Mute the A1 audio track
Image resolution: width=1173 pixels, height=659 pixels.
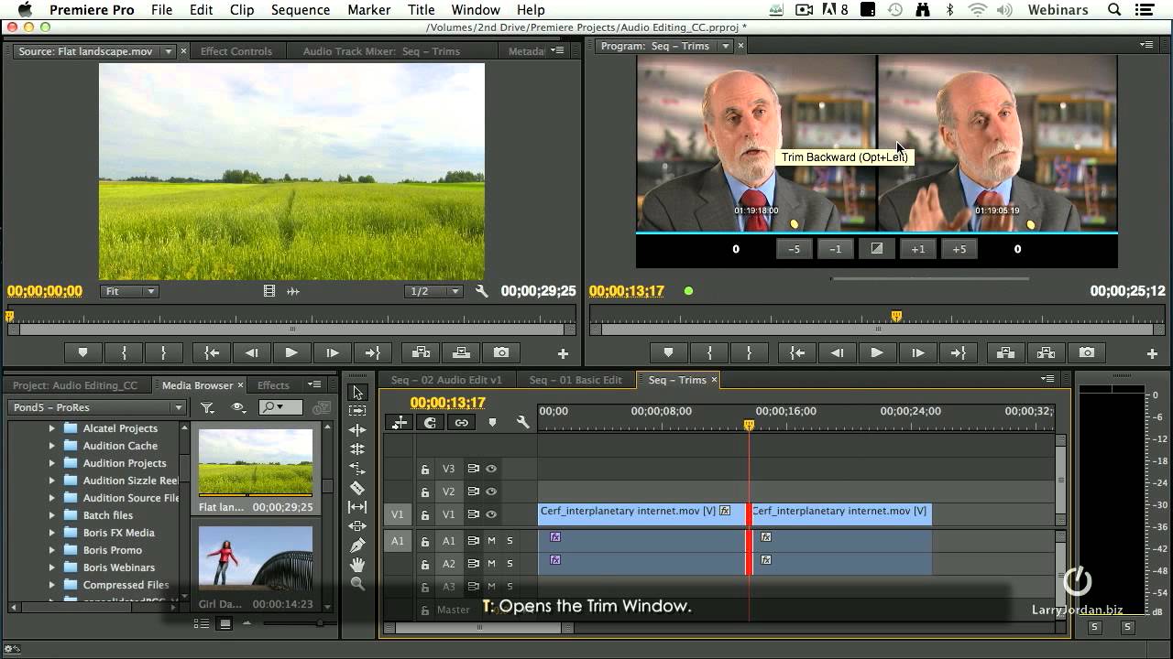[492, 541]
